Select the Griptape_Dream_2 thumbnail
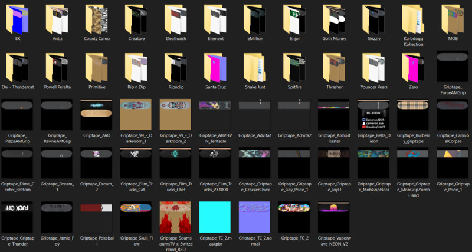Screen dimensions: 472x252 point(96,163)
